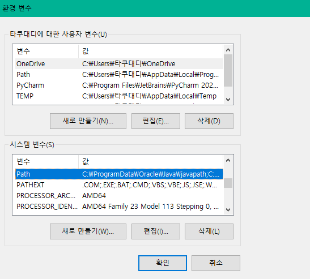The height and width of the screenshot is (279, 310).
Task: Click 값 column header in user list
Action: 151,51
